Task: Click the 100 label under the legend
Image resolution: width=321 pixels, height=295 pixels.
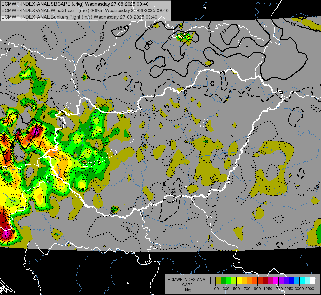Action: coord(215,289)
